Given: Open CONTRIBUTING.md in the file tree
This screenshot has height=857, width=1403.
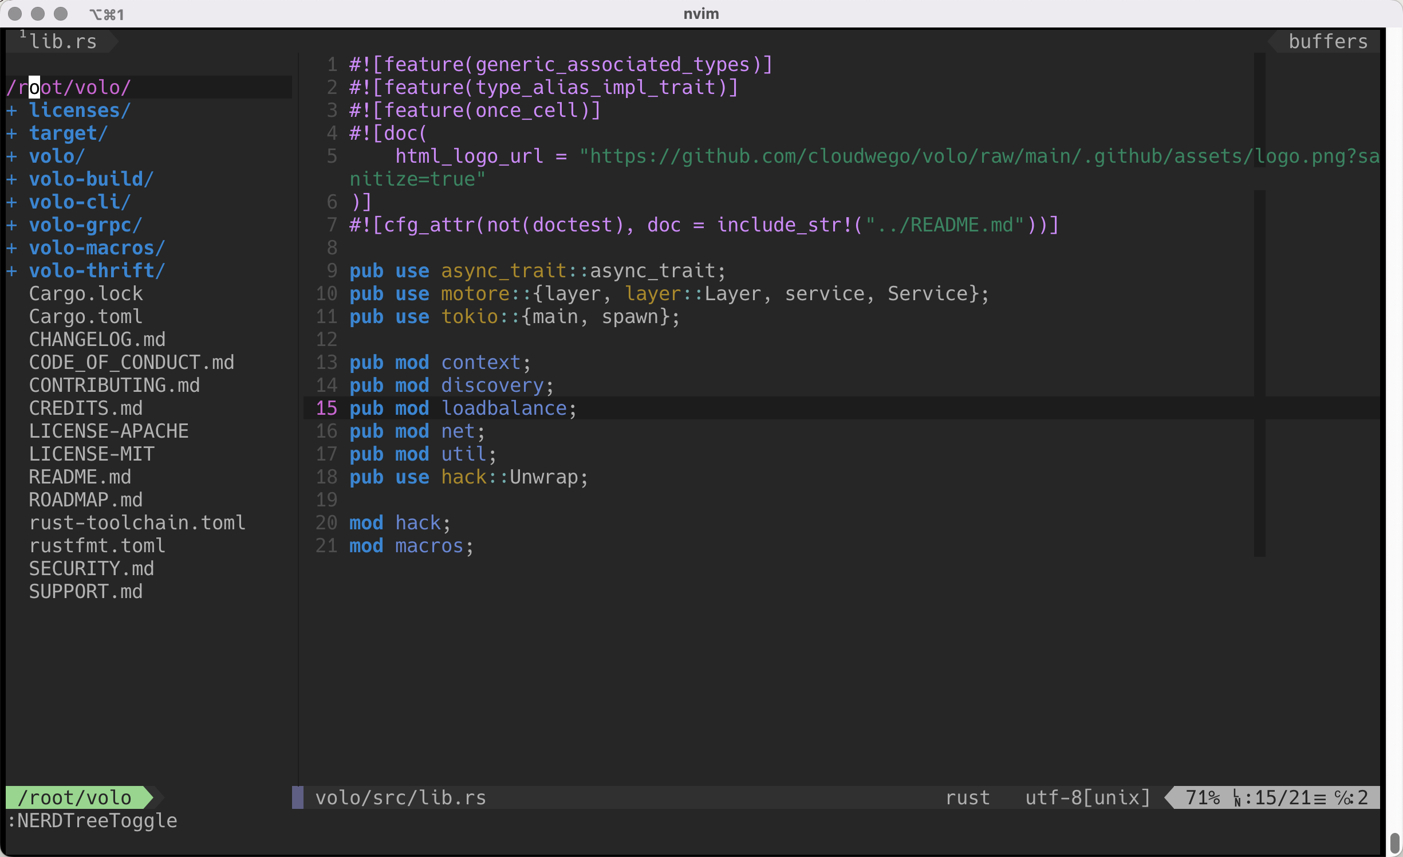Looking at the screenshot, I should (115, 385).
